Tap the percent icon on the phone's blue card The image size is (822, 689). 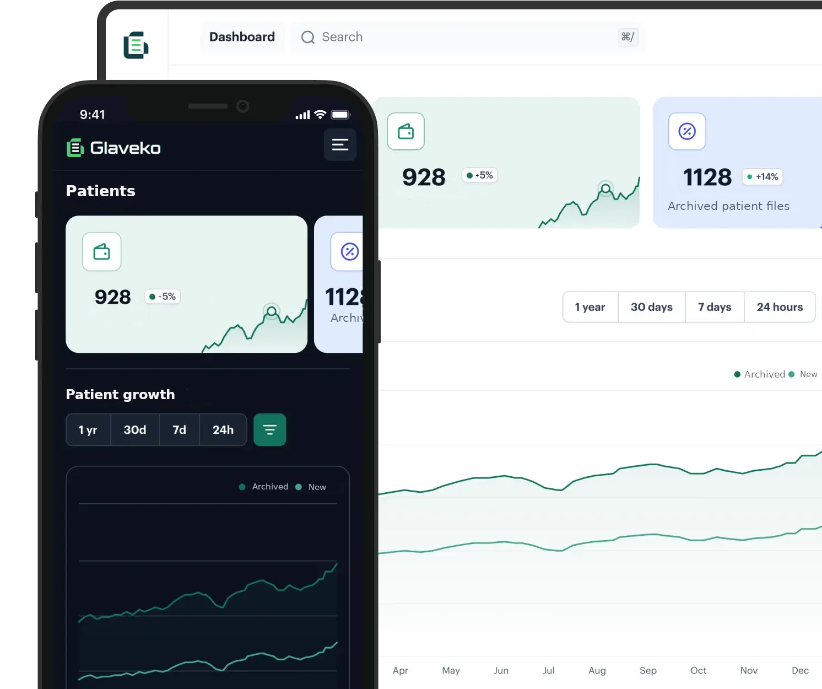point(349,252)
